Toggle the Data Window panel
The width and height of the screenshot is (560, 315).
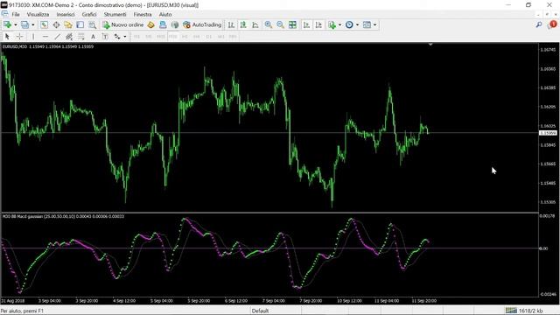pyautogui.click(x=56, y=24)
